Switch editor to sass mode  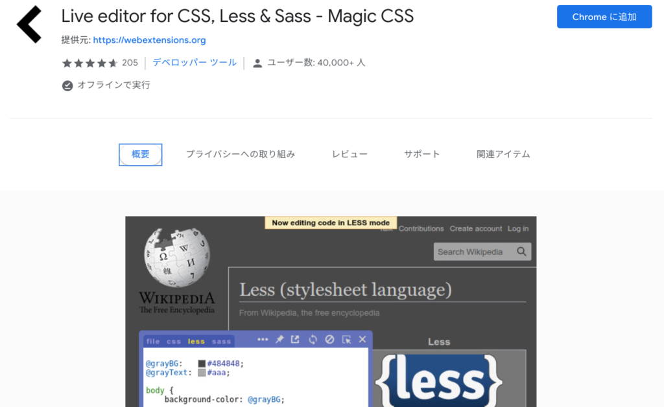(x=222, y=341)
